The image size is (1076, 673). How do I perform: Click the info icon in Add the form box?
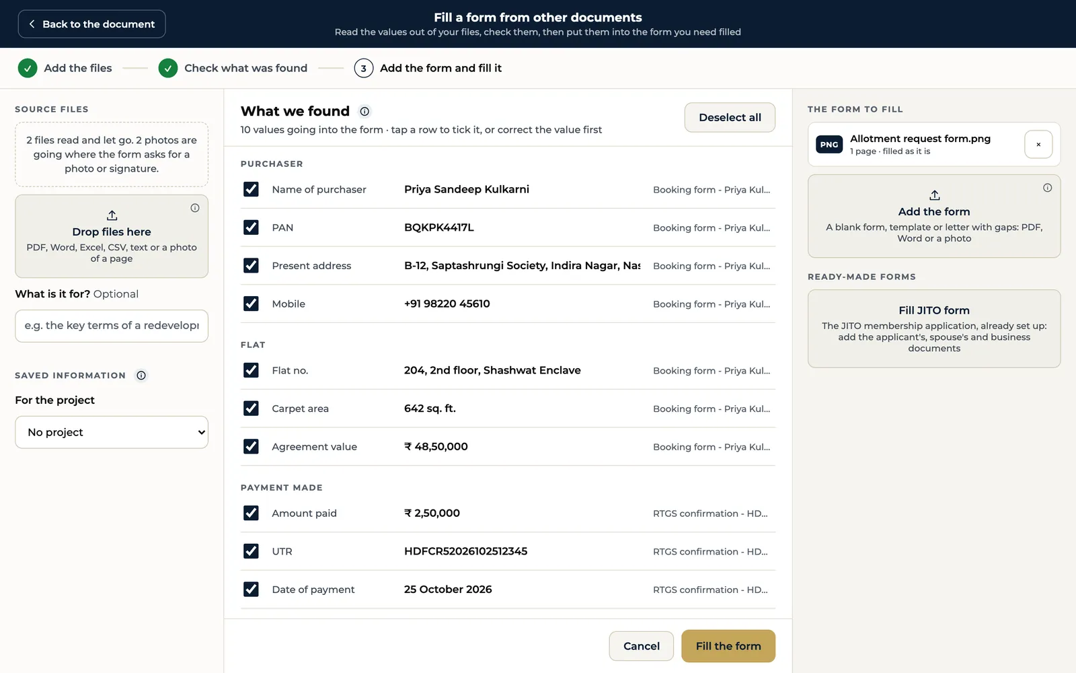tap(1047, 188)
